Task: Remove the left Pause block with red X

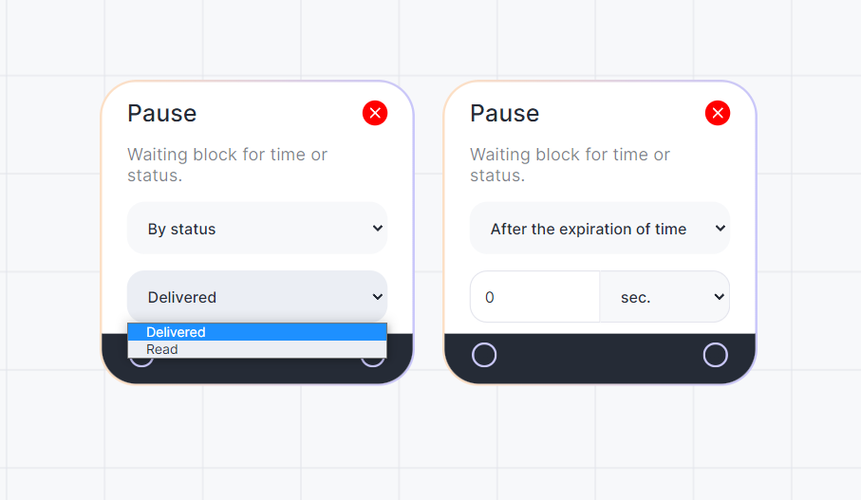Action: click(x=375, y=114)
